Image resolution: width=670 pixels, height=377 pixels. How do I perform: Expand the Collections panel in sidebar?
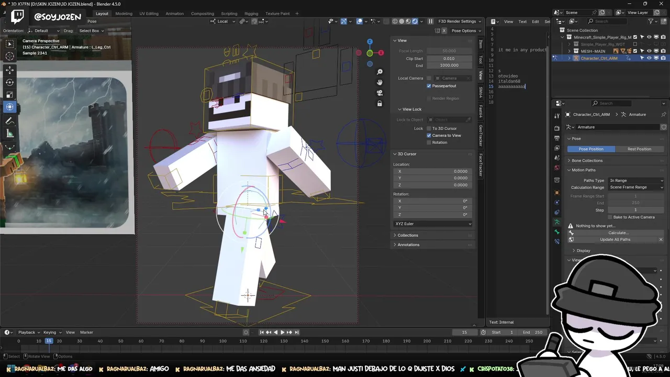coord(408,236)
